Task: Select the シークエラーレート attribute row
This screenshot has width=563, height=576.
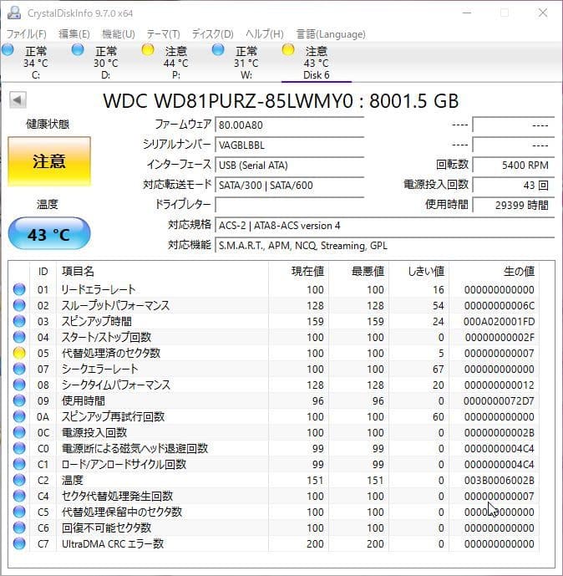Action: 274,369
